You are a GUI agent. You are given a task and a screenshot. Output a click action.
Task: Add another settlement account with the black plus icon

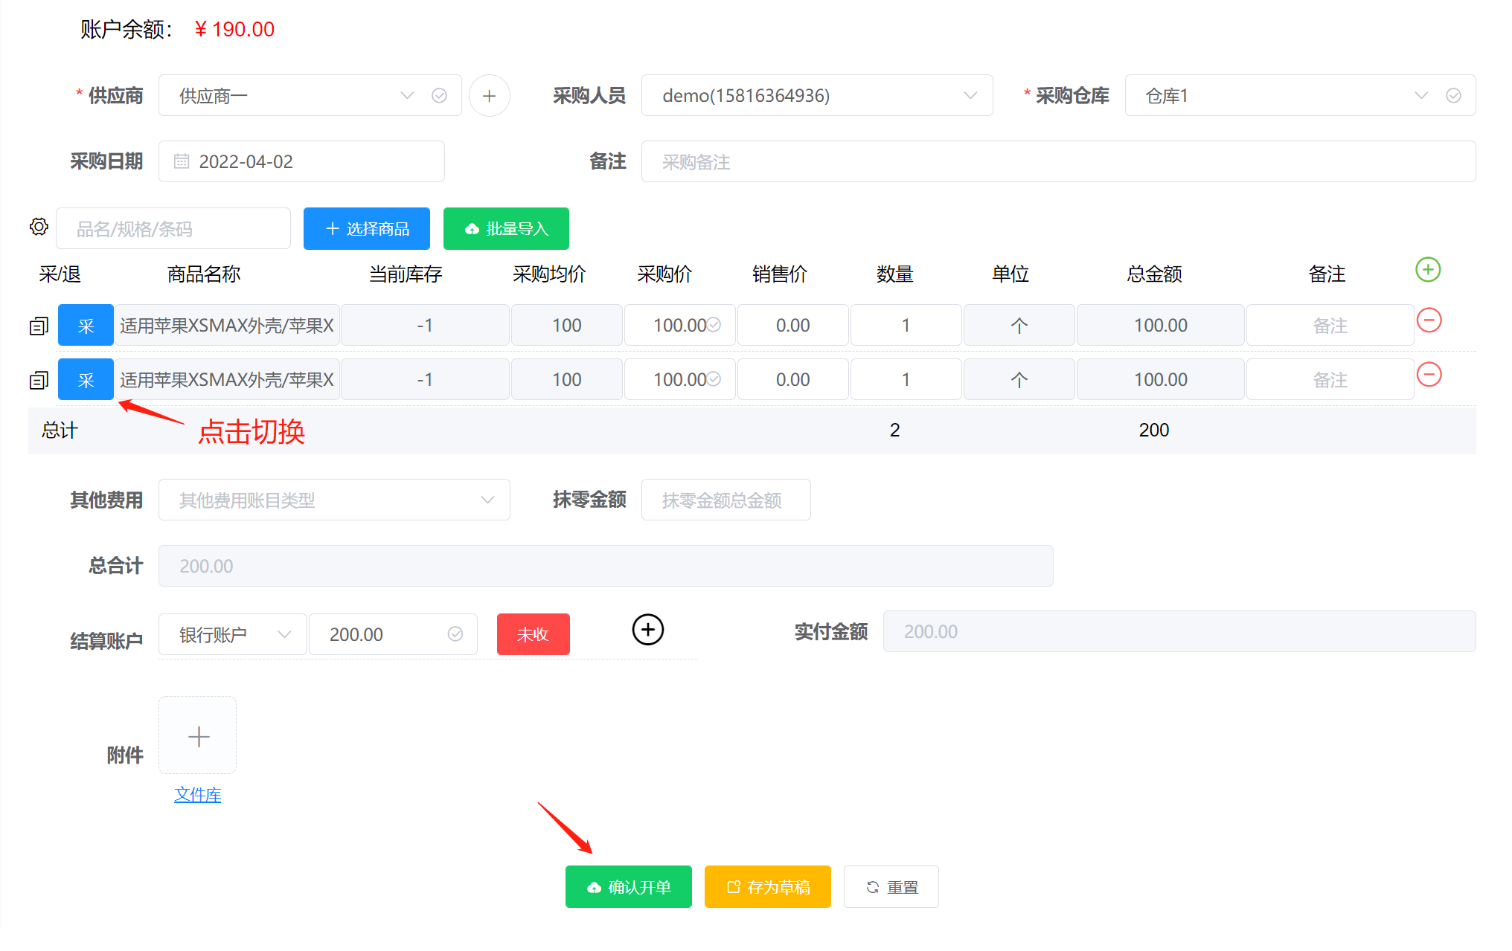(647, 630)
